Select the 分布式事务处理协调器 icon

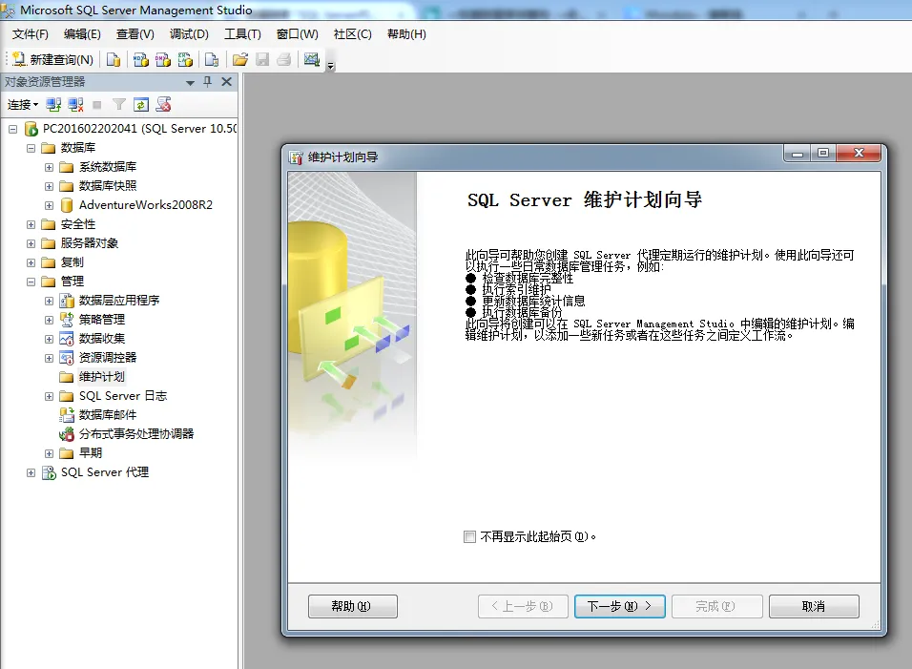coord(67,434)
